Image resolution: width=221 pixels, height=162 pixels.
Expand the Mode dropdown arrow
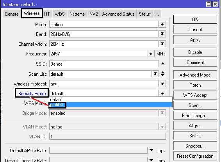(x=162, y=24)
